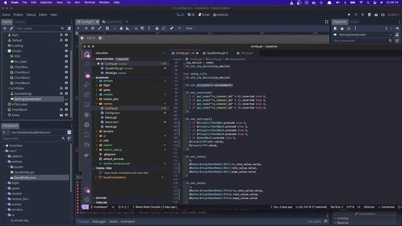Screen dimensions: 402x226
Task: Open VS Code Bookmarks activity icon
Action: [87, 135]
